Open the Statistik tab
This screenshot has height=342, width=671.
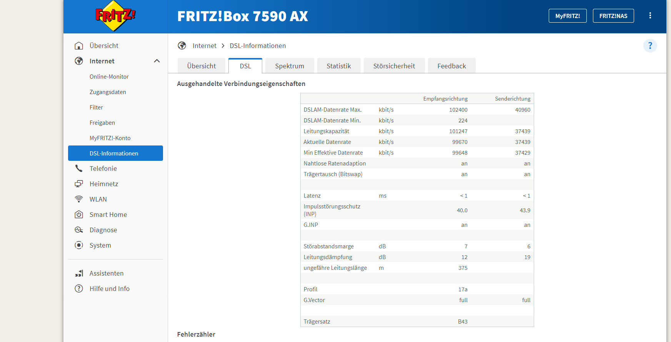(339, 66)
